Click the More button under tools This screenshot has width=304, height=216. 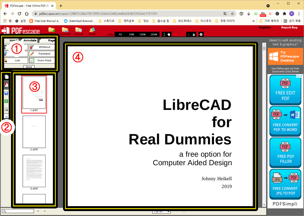[x=29, y=67]
